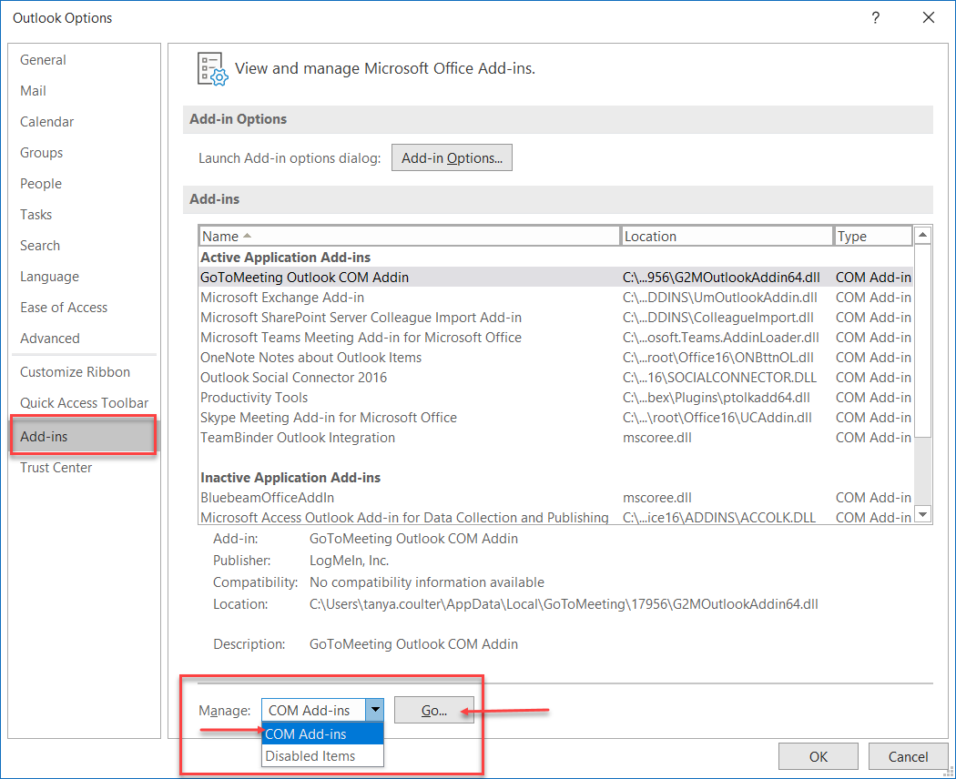Click the Add-in Options button
Viewport: 956px width, 779px height.
[x=452, y=157]
